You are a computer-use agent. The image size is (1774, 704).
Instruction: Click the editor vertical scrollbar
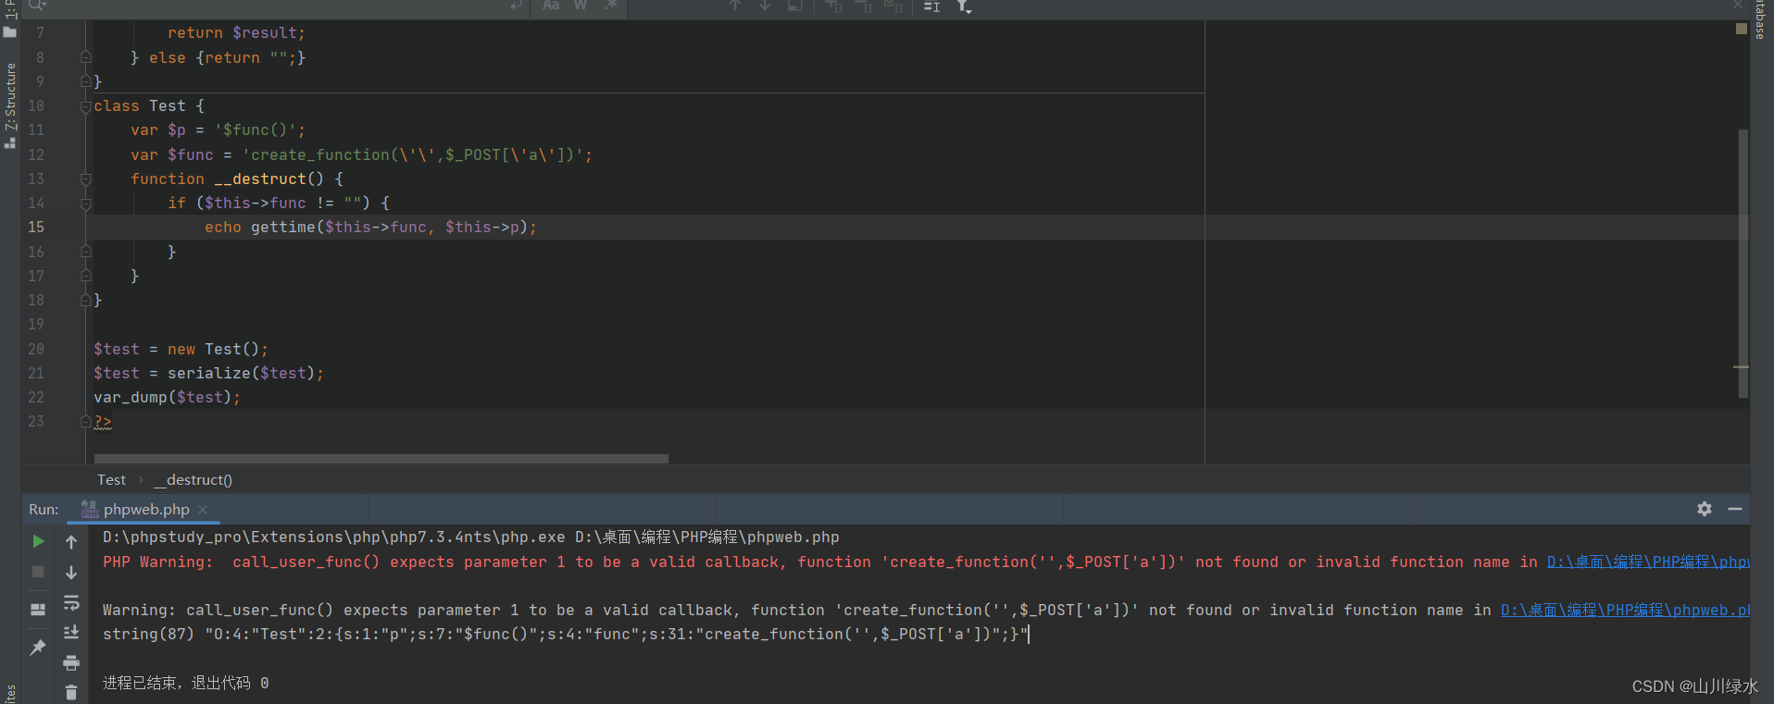point(1743,264)
